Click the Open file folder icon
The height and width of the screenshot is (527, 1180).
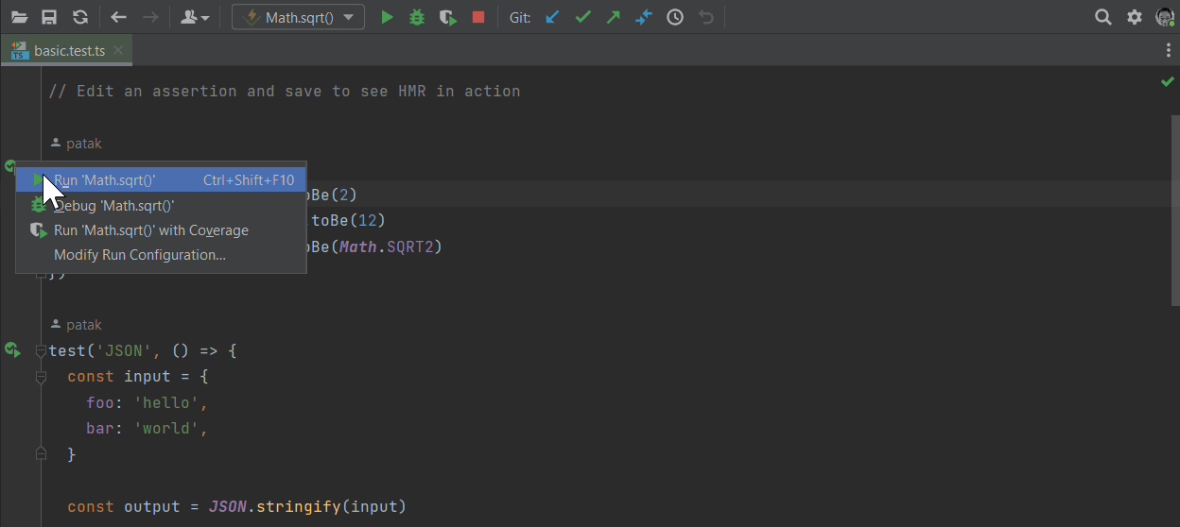[19, 17]
